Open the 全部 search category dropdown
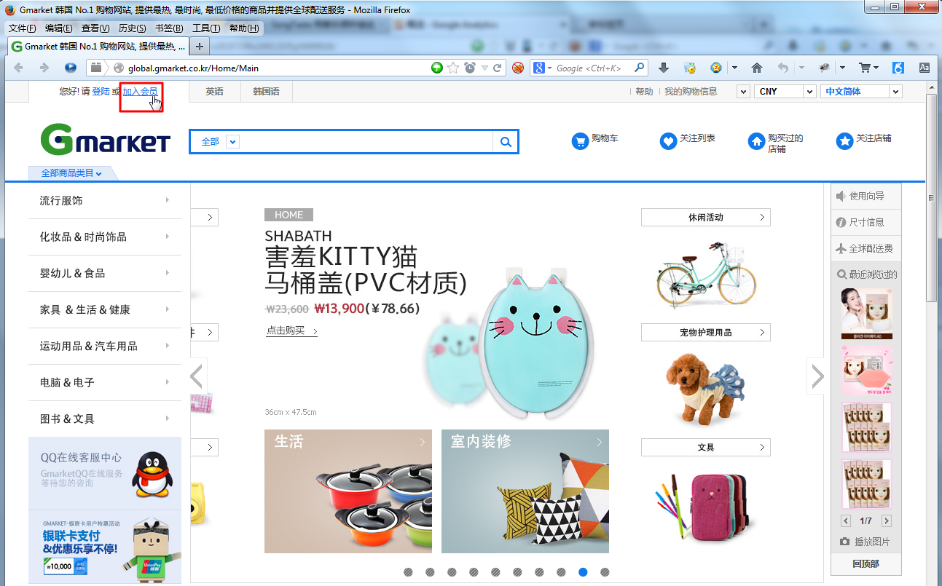 tap(233, 142)
